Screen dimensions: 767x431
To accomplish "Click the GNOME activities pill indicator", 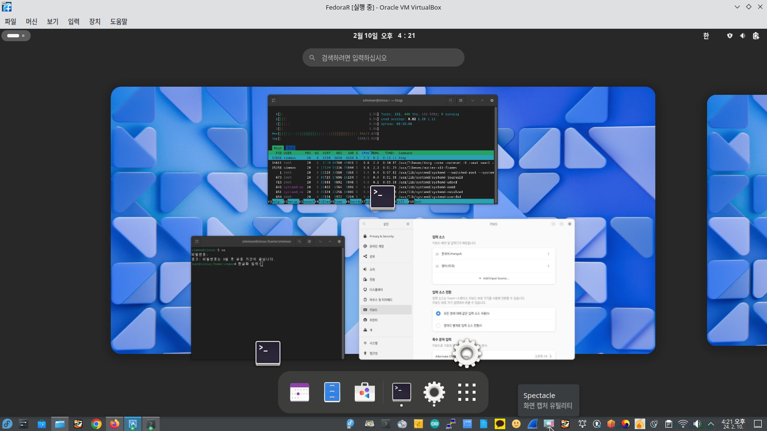I will coord(16,35).
